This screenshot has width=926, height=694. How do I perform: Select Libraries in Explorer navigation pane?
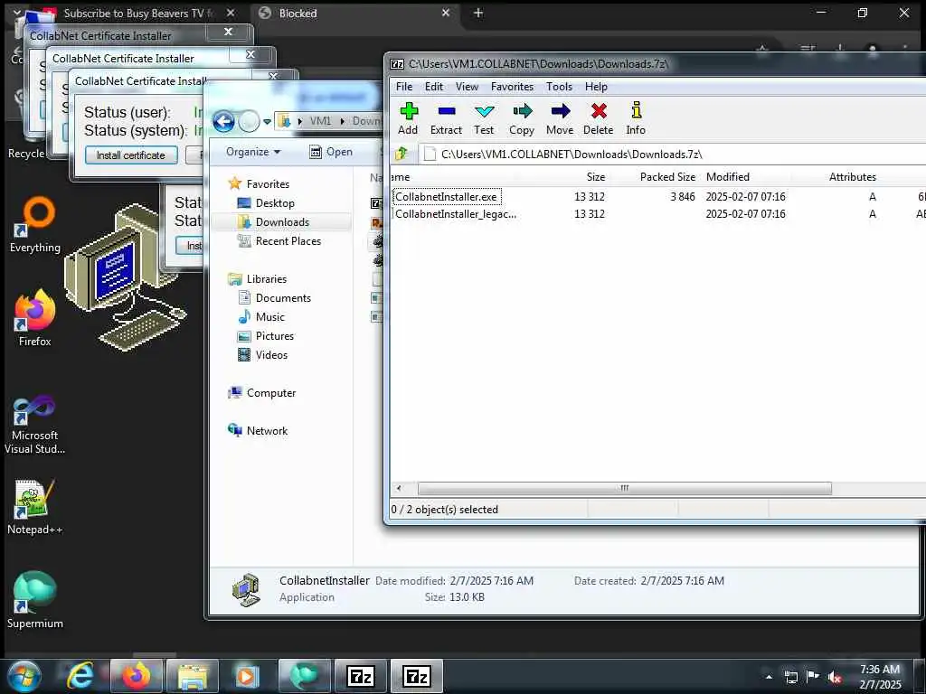[x=258, y=279]
